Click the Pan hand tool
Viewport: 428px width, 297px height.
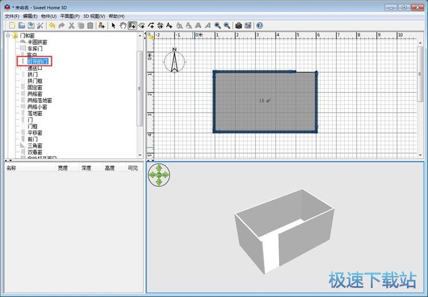tap(123, 25)
